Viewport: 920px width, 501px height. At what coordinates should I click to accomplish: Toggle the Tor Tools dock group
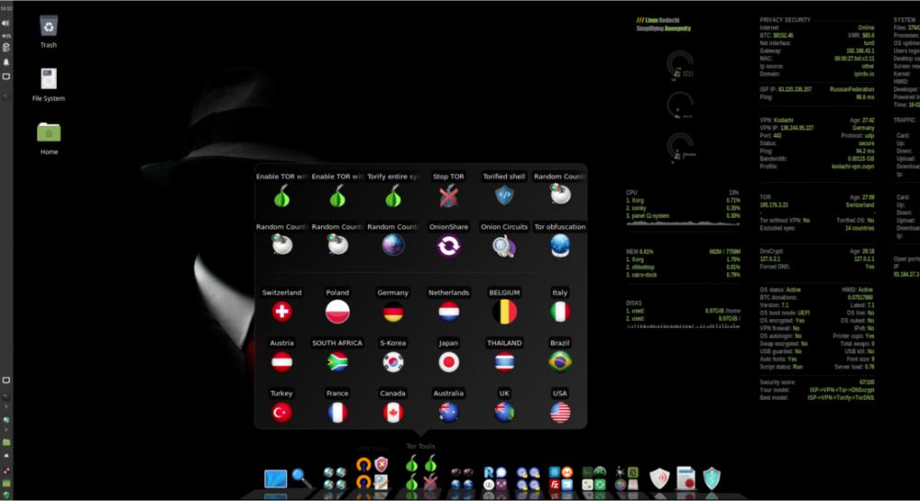pyautogui.click(x=421, y=473)
